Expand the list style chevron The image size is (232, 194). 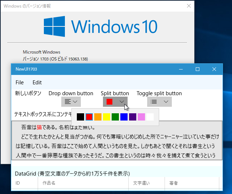pos(166,102)
